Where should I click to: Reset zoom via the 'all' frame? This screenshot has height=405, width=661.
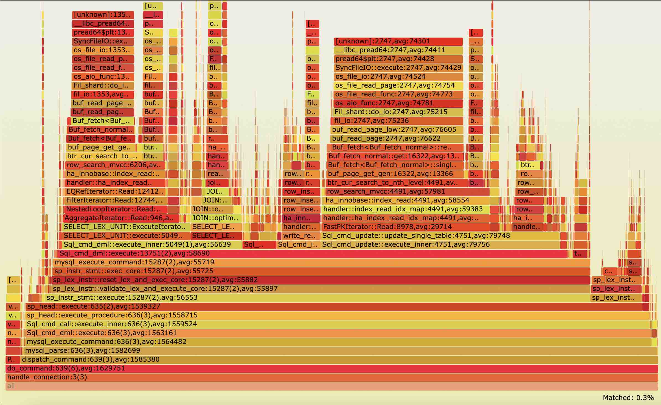click(x=331, y=386)
